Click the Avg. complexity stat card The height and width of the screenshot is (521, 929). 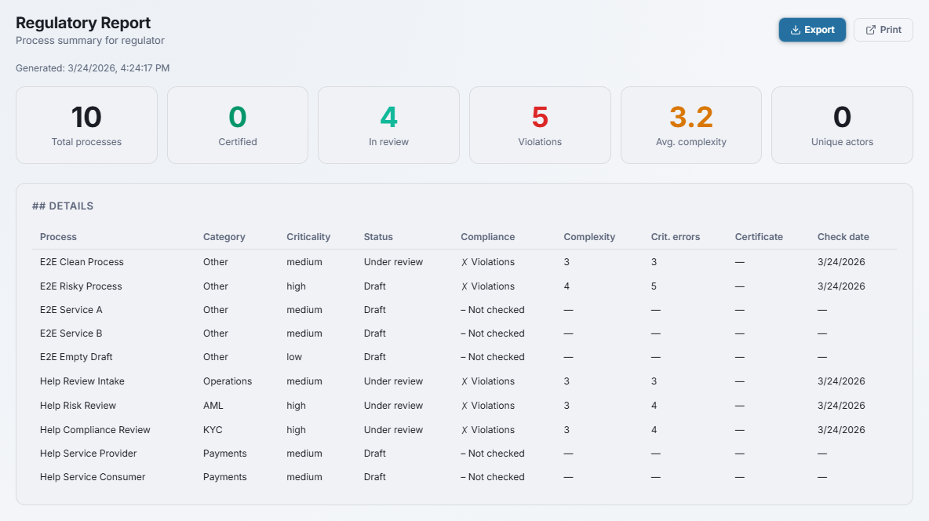(690, 125)
